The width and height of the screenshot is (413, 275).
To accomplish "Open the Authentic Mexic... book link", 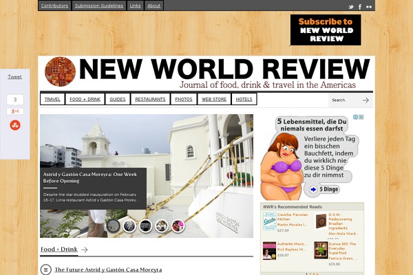I will coord(292,244).
